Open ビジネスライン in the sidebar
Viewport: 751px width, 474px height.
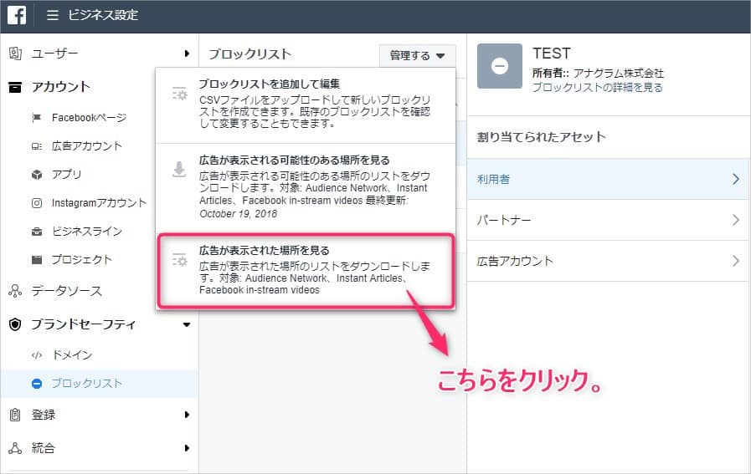point(86,231)
